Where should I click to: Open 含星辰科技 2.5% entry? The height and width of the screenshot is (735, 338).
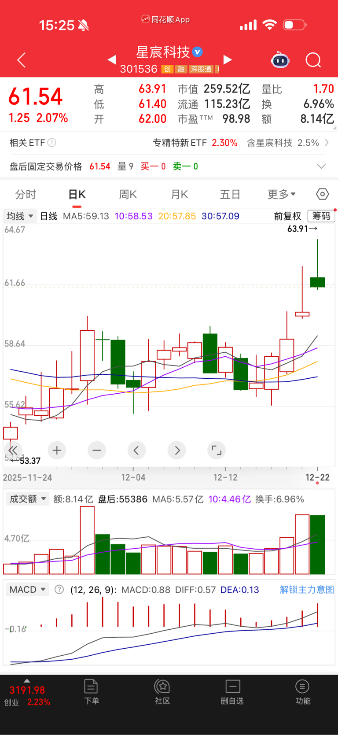[283, 143]
